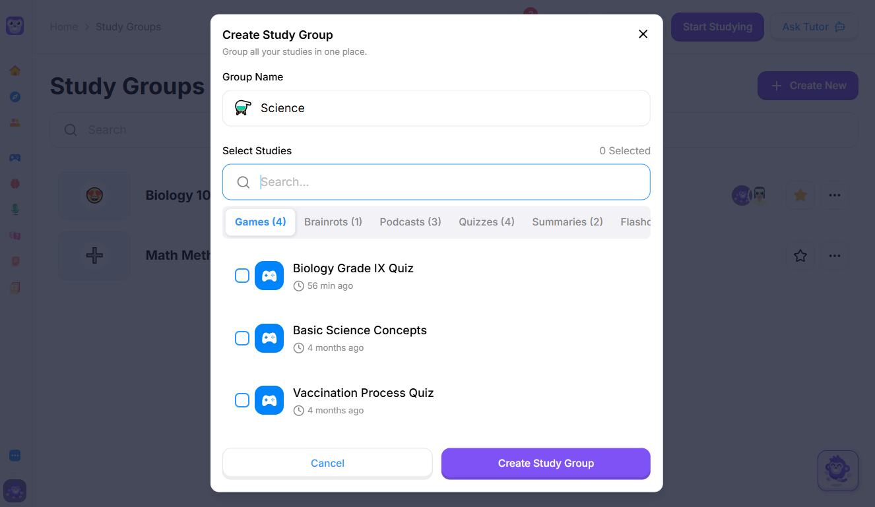Click the brain icon in the sidebar
The height and width of the screenshot is (507, 875).
tap(15, 184)
